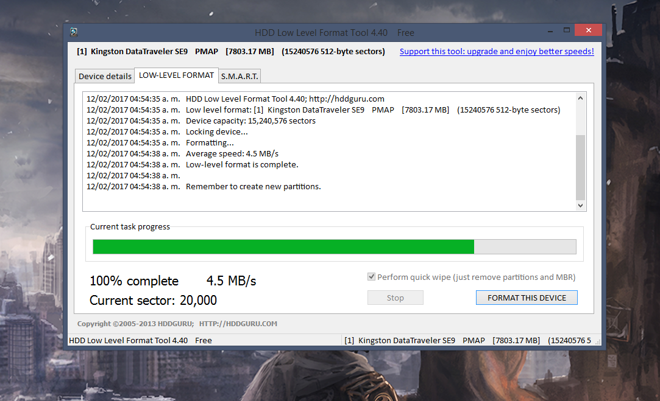Click the Current sector: 20,000 readout
Viewport: 660px width, 401px height.
tap(152, 299)
